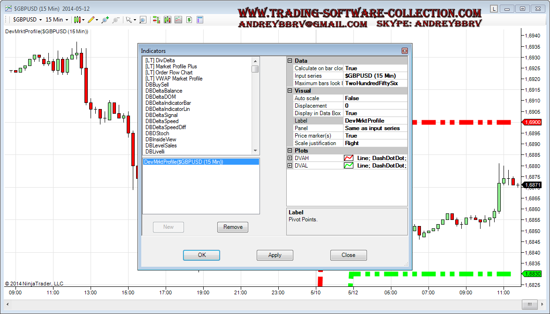Expand the DVAH plot settings

[290, 158]
